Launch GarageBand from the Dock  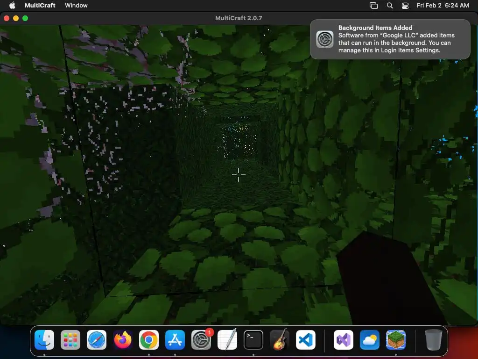[280, 340]
